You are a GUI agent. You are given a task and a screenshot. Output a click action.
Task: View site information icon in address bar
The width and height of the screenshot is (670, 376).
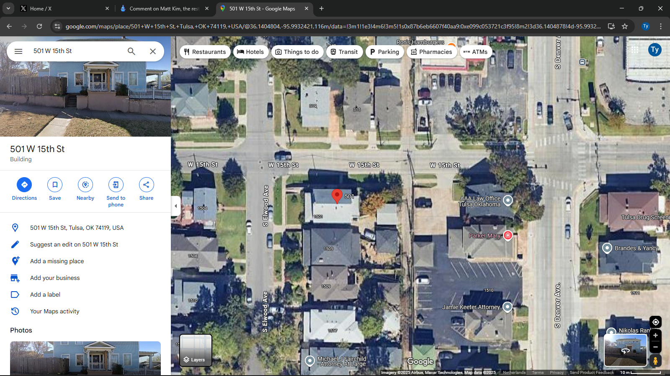(x=57, y=26)
